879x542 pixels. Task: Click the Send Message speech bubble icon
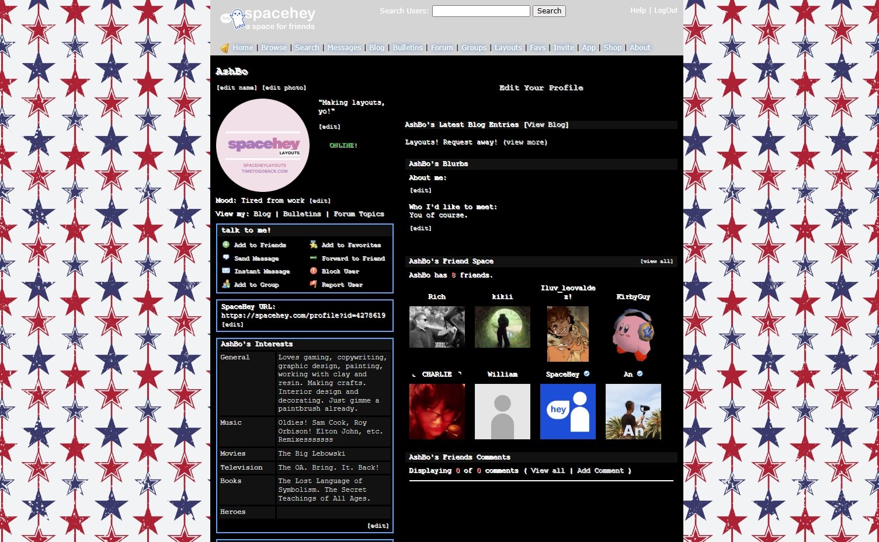226,258
